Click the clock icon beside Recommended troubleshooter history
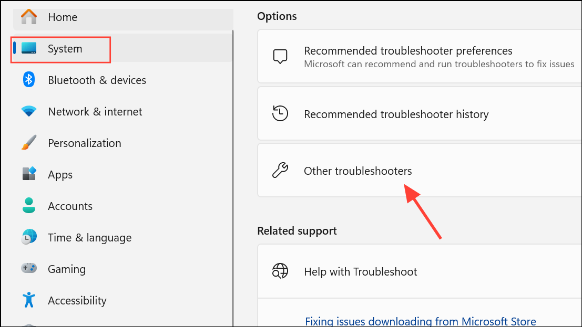Screen dimensions: 582x327 tap(280, 113)
